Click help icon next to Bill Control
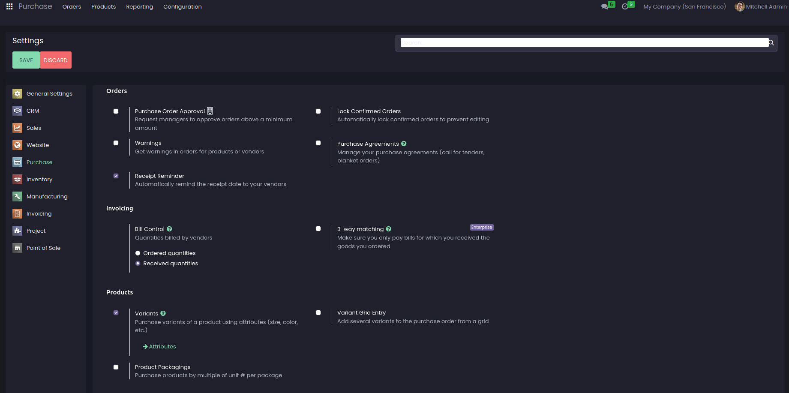 point(169,229)
